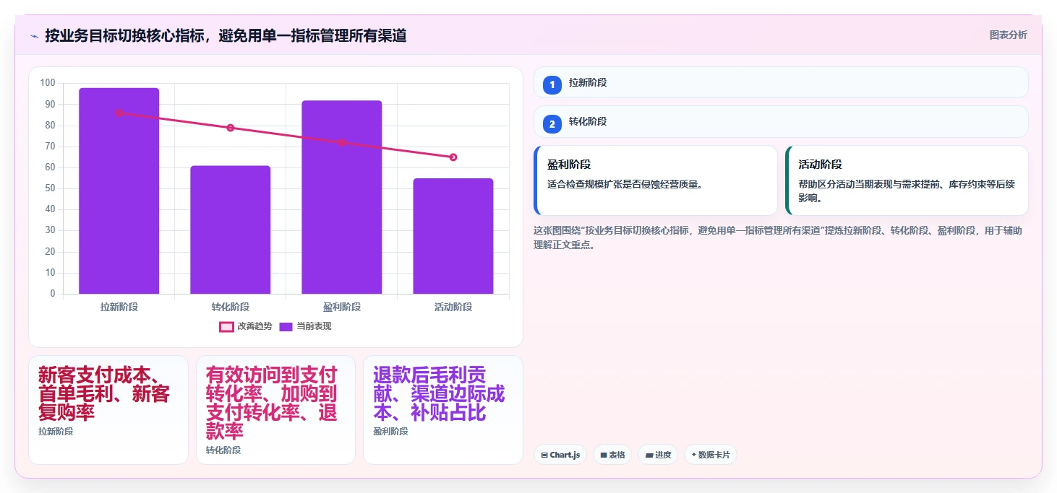Click the blue number 2 badge
The height and width of the screenshot is (493, 1057).
(552, 124)
